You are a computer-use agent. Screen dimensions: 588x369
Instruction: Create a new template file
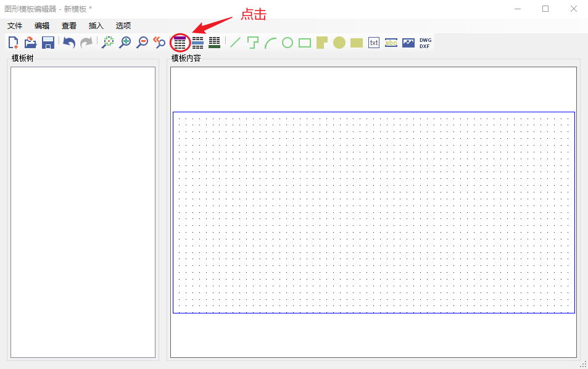tap(14, 43)
